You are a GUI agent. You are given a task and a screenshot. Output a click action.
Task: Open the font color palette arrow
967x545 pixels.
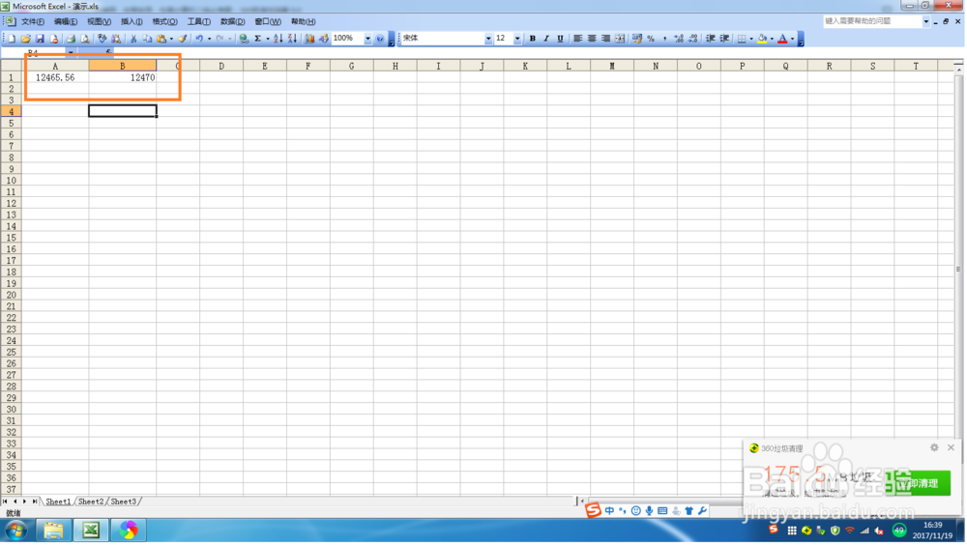[793, 39]
